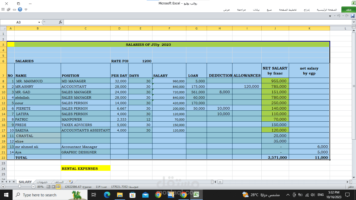
Task: Click the Insert Function fx icon
Action: 60,22
